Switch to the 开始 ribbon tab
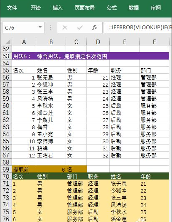This screenshot has width=172, height=222. pyautogui.click(x=36, y=7)
